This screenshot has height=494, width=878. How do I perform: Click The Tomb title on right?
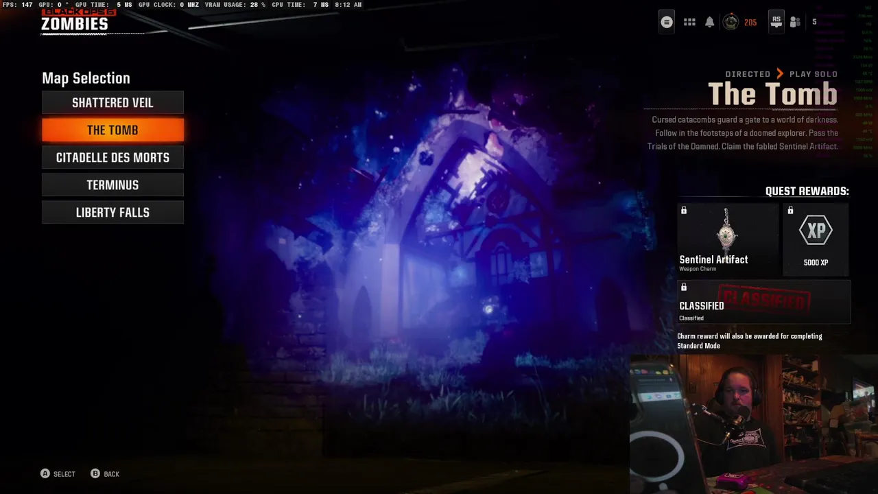coord(772,95)
